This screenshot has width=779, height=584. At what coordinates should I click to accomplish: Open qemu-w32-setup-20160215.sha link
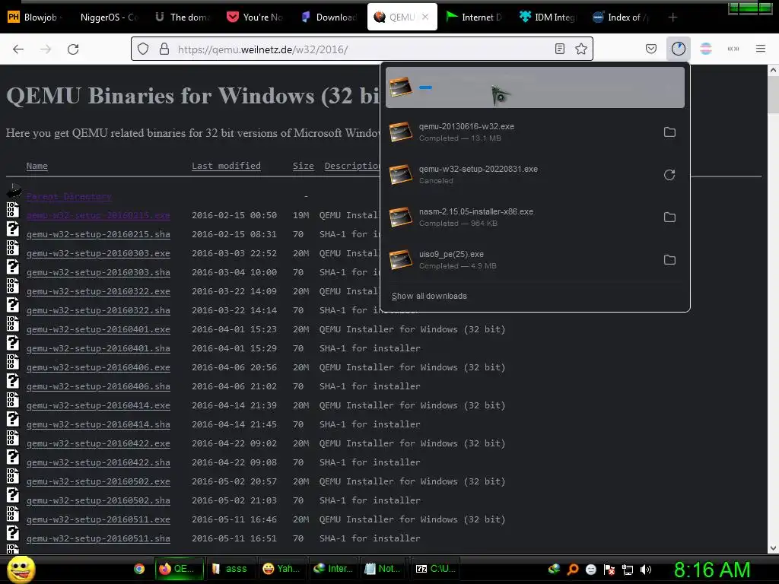point(98,234)
